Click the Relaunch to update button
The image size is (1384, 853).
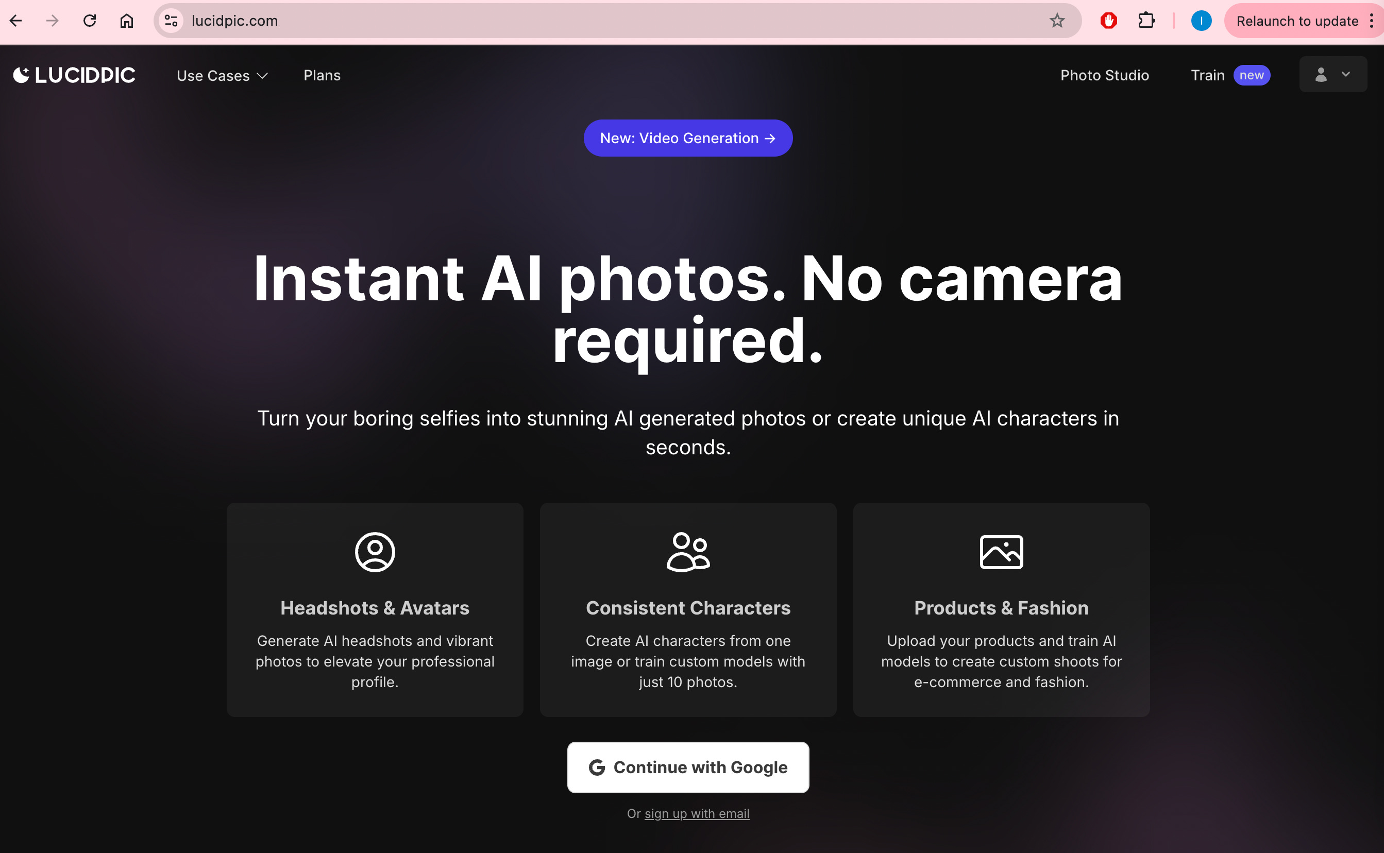pos(1296,21)
